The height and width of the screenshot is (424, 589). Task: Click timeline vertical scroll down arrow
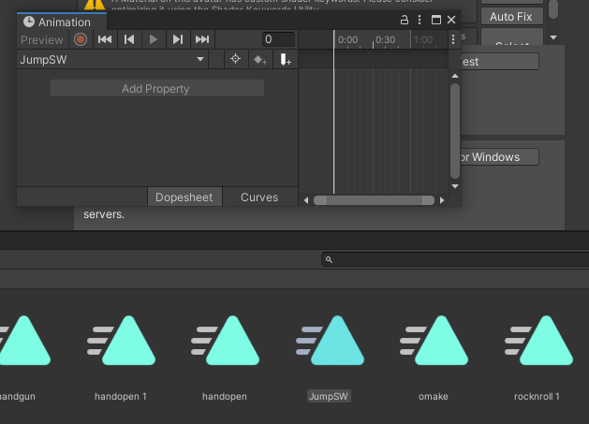pyautogui.click(x=455, y=186)
